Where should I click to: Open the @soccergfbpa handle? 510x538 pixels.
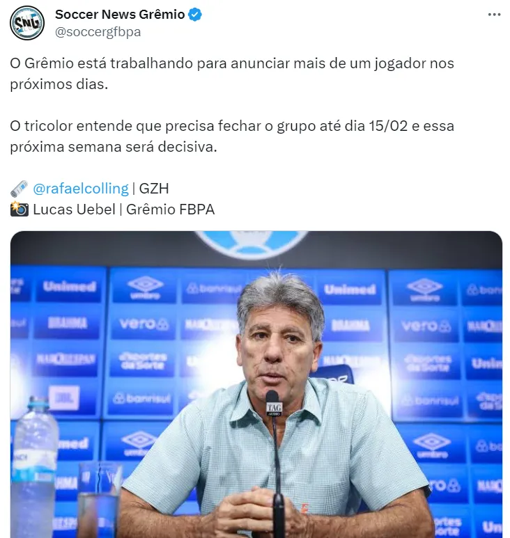pos(98,32)
